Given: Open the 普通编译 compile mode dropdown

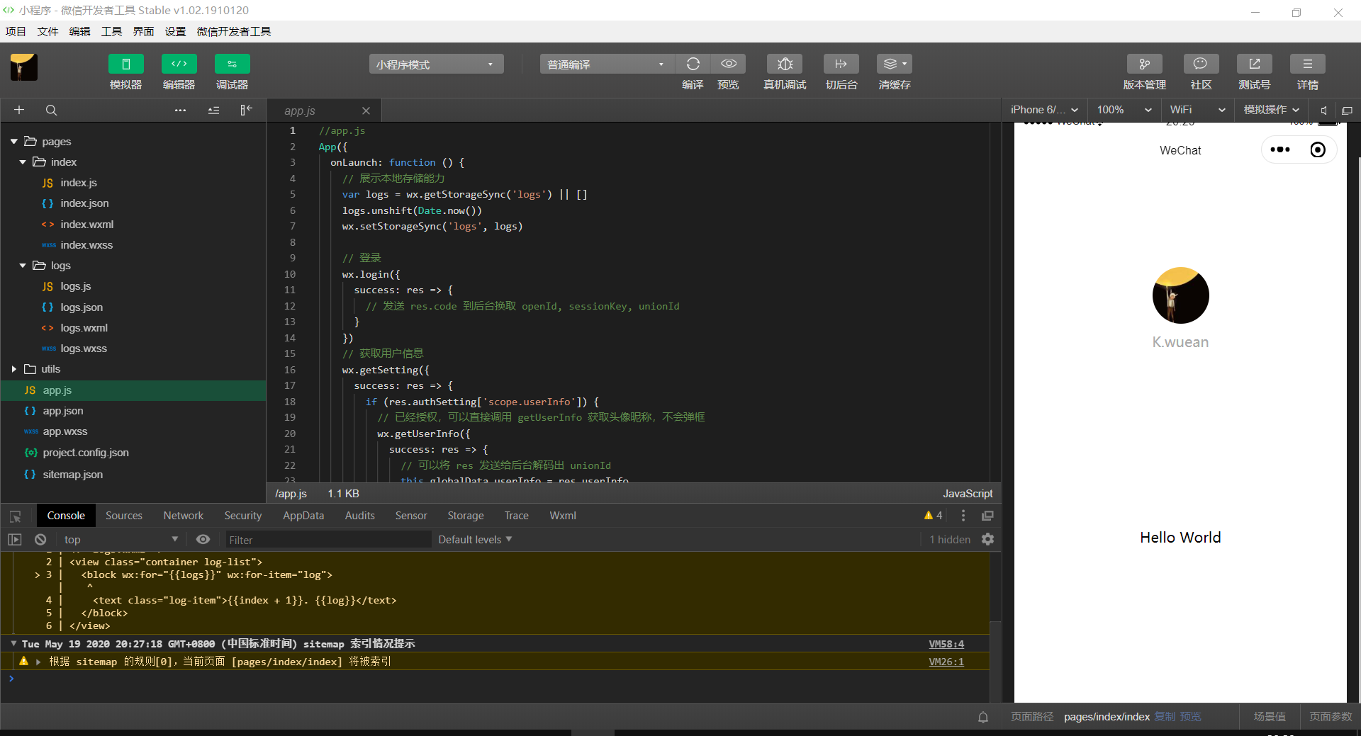Looking at the screenshot, I should 607,64.
